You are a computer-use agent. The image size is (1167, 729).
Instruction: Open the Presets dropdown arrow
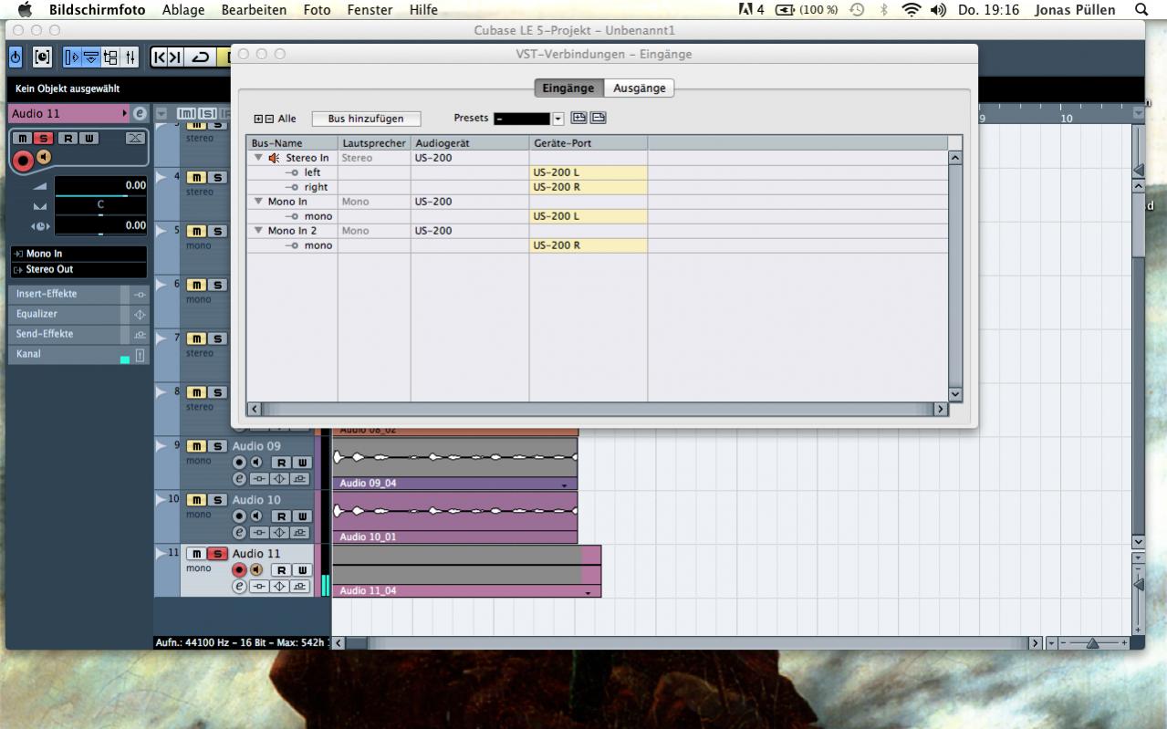point(558,119)
